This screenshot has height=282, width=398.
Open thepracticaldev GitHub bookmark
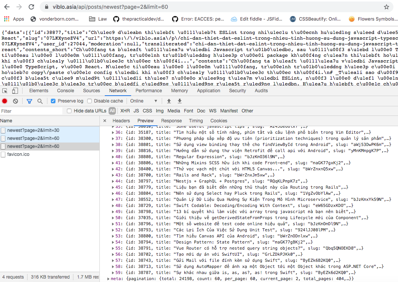(138, 19)
